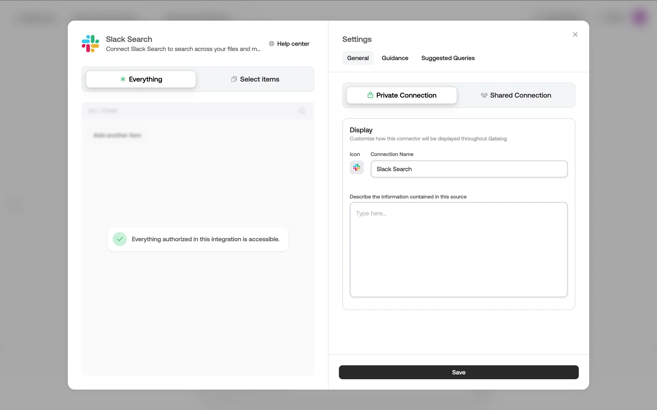Choose Private Connection option
Viewport: 657px width, 410px height.
[402, 95]
